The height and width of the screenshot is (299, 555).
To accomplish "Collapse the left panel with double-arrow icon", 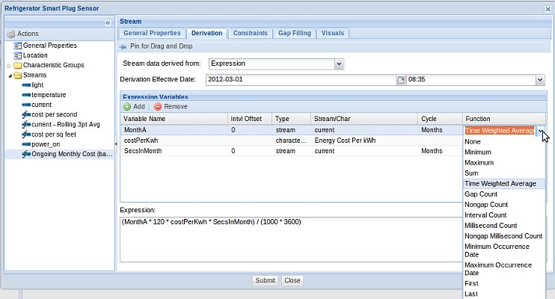I will [108, 22].
